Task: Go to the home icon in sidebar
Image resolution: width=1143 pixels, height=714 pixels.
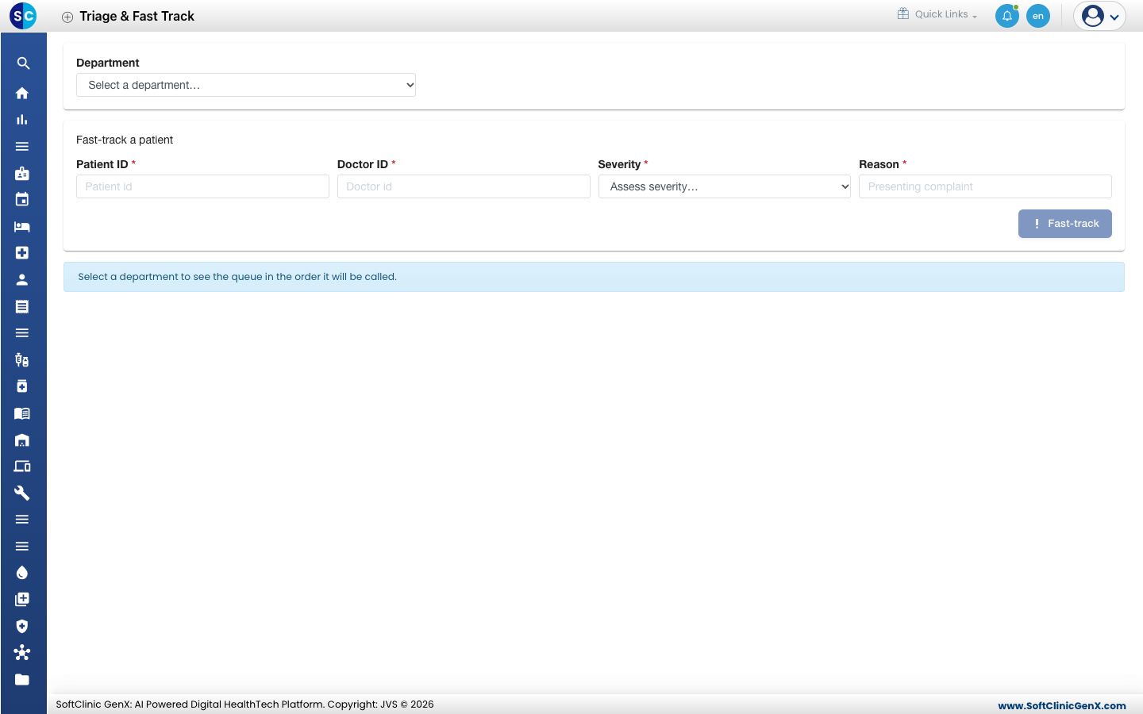Action: coord(22,93)
